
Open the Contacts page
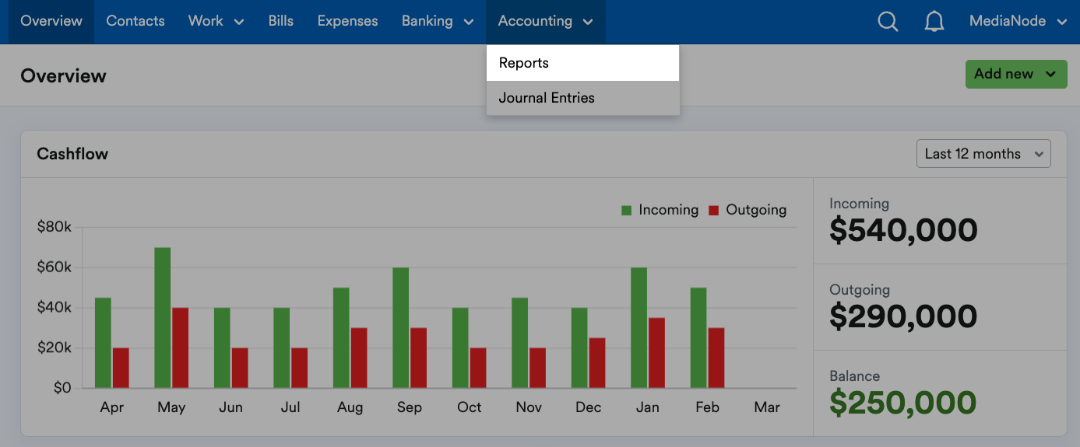(x=135, y=22)
